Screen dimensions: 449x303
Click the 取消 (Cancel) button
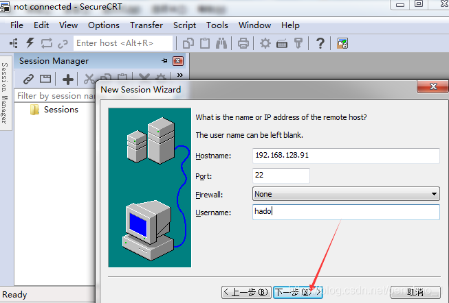pos(415,292)
